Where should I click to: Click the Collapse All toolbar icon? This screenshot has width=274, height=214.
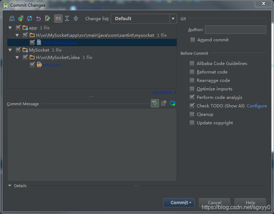76,18
